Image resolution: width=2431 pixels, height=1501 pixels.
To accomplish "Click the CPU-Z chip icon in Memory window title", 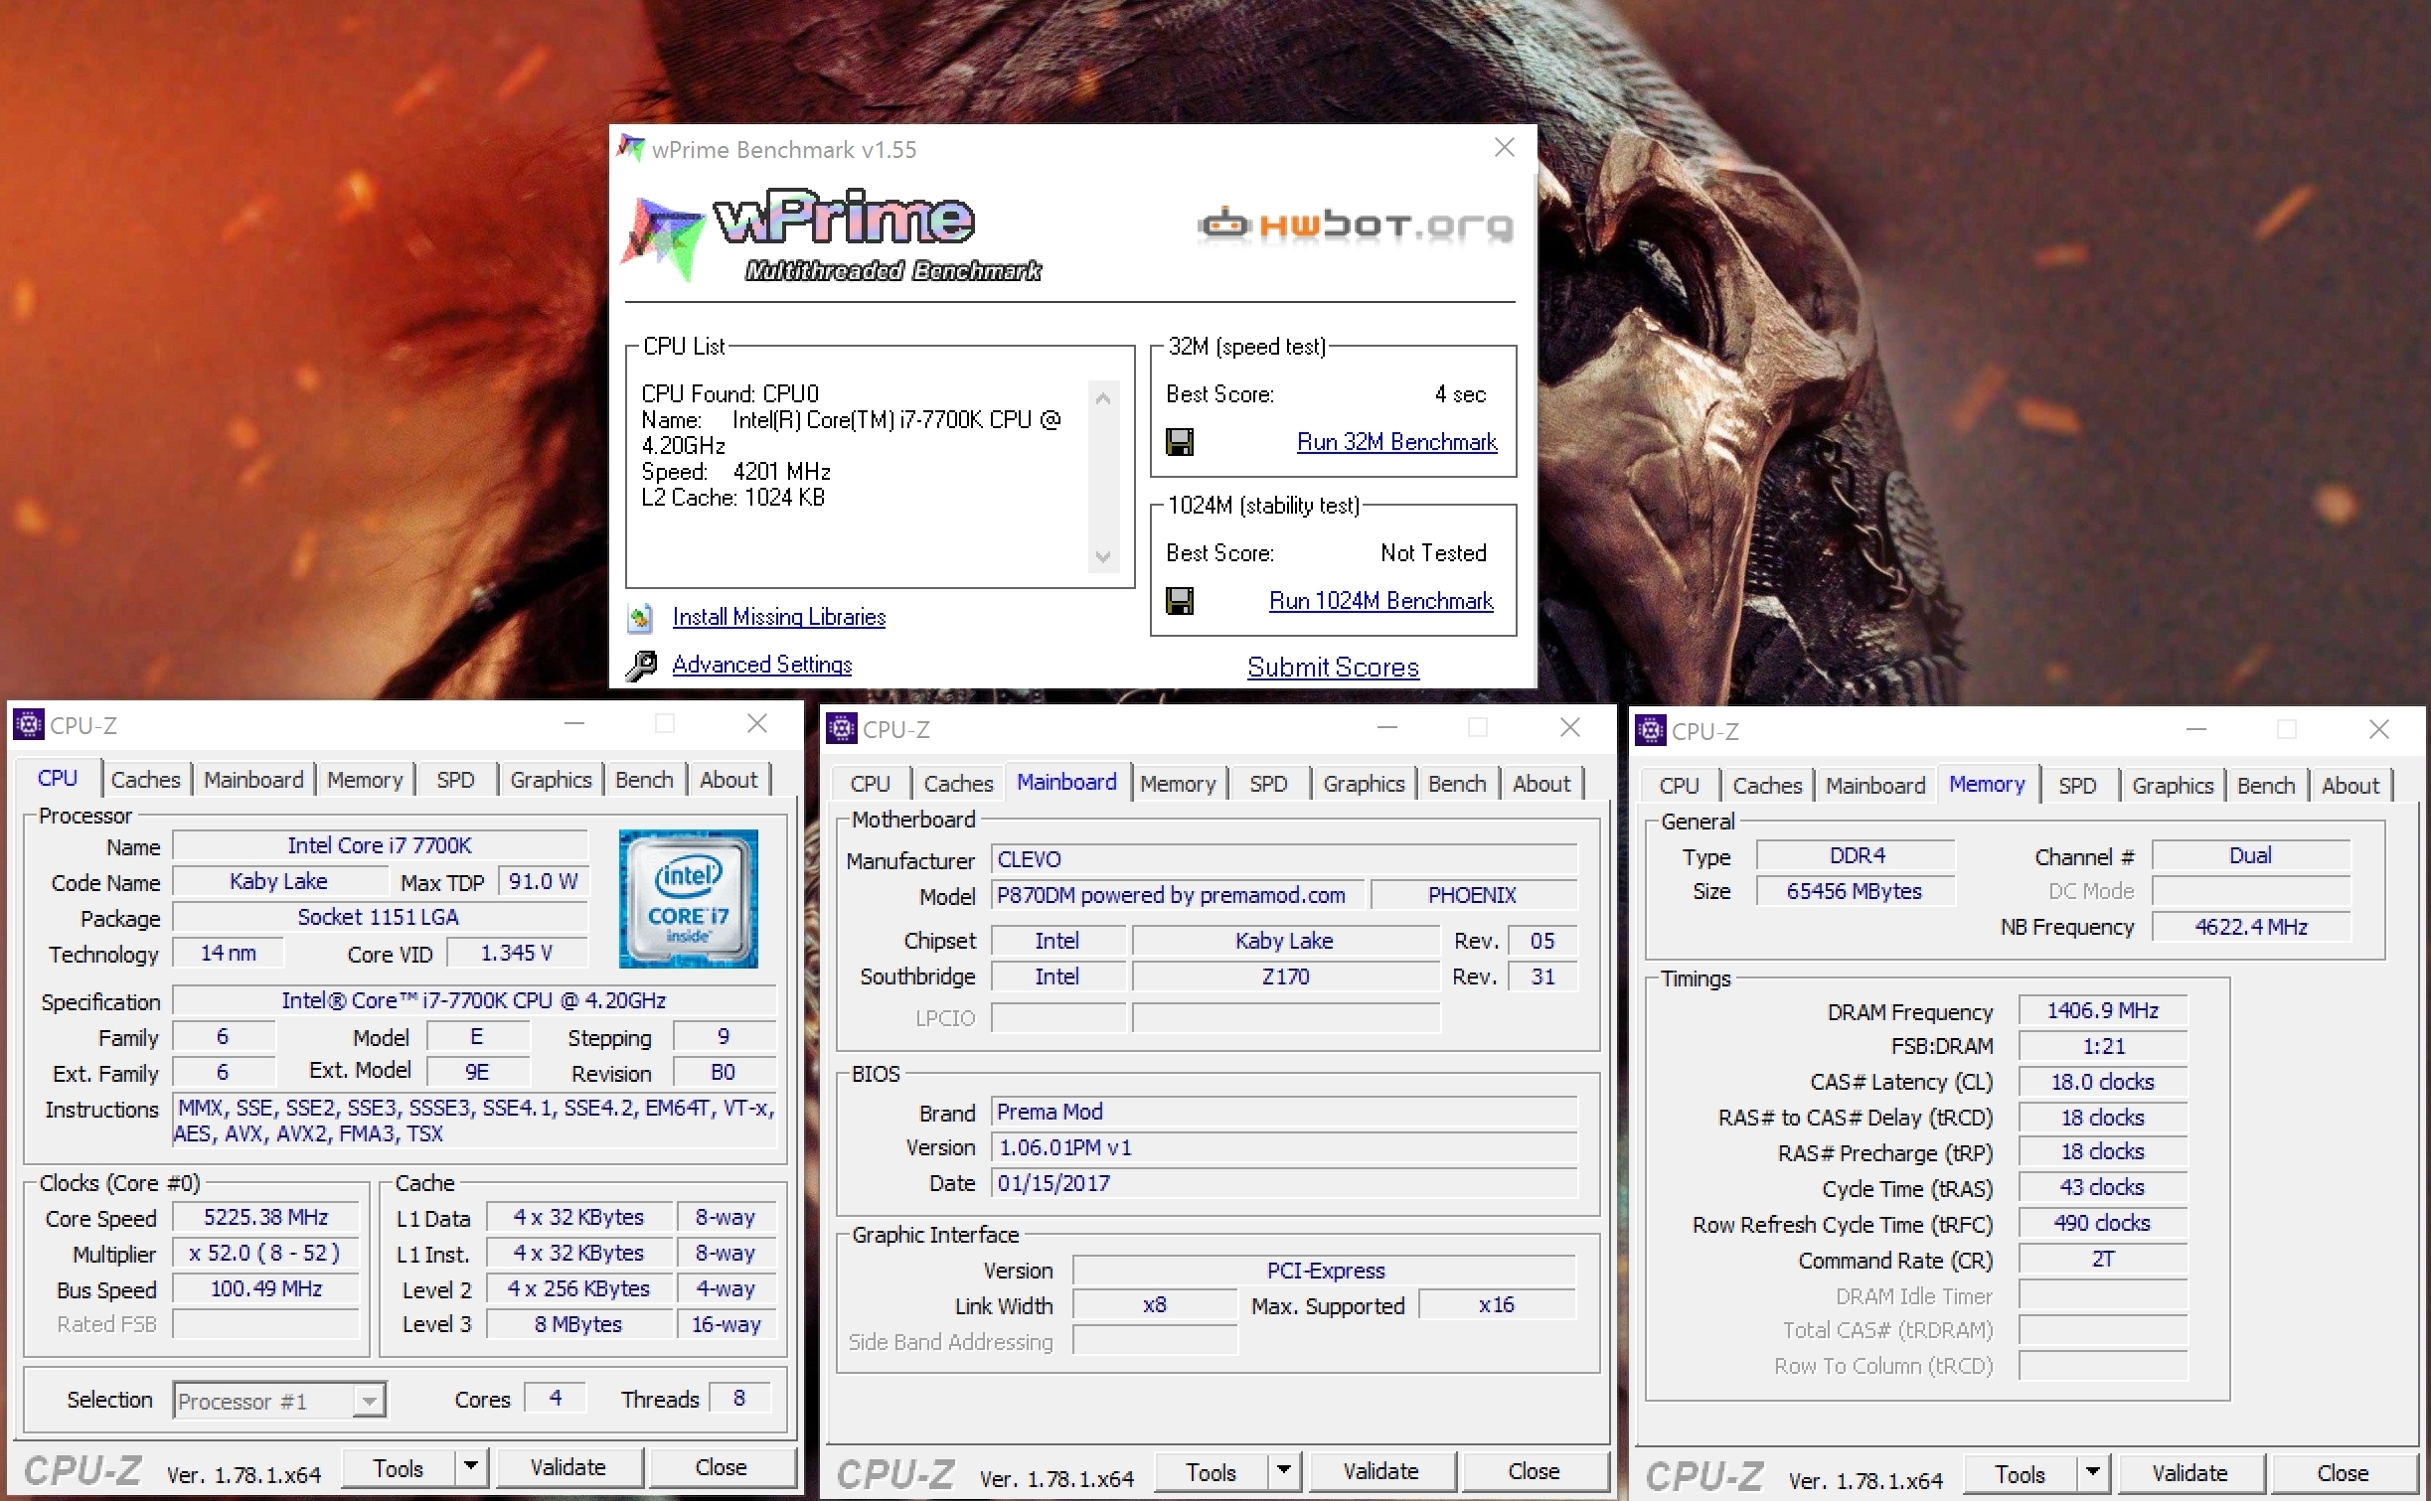I will coord(1651,730).
